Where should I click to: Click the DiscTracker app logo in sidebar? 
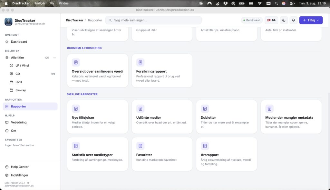[8, 22]
